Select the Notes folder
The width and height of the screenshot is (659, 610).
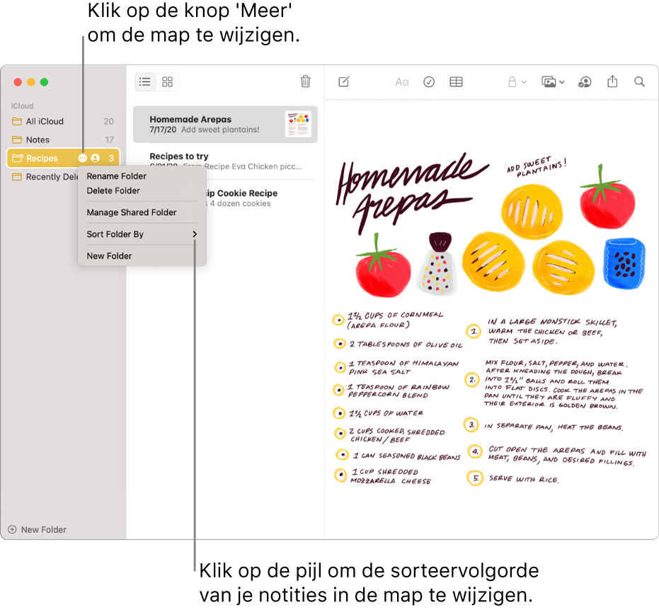pyautogui.click(x=63, y=140)
